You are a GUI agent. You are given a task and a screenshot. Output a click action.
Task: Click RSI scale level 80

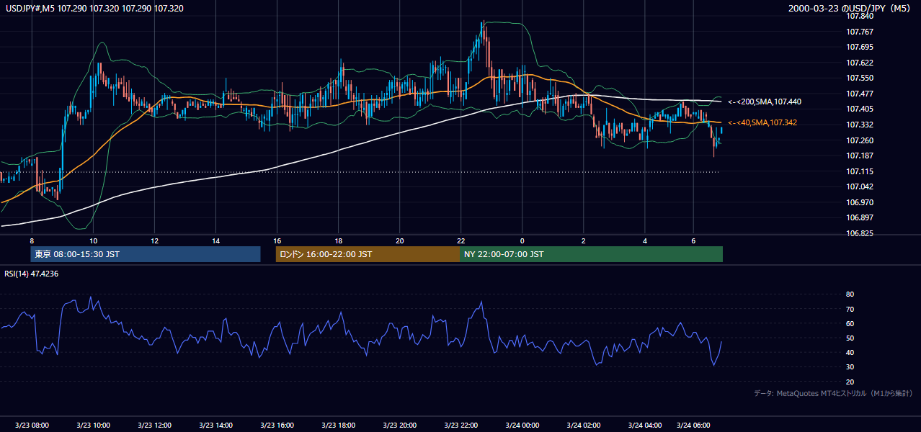[850, 294]
